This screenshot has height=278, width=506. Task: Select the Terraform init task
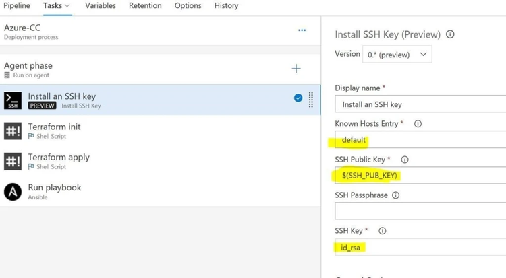pos(161,131)
